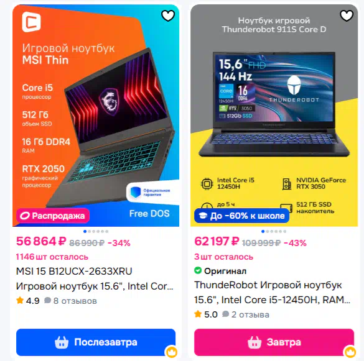364x361 pixels.
Task: Click the До -60% к школе badge
Action: coord(241,216)
